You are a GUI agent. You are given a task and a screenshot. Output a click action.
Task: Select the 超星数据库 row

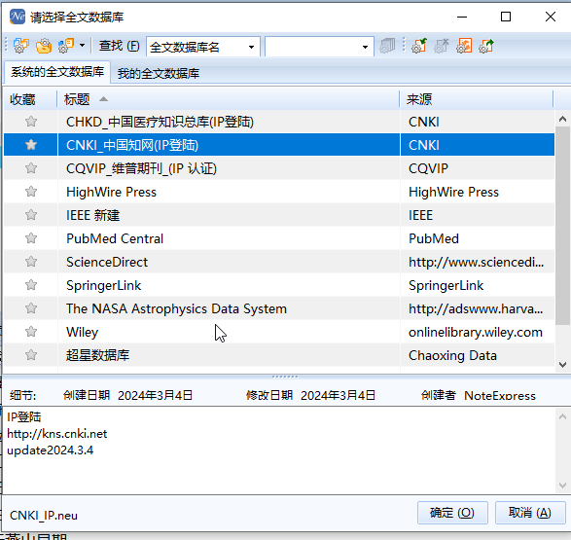click(279, 355)
